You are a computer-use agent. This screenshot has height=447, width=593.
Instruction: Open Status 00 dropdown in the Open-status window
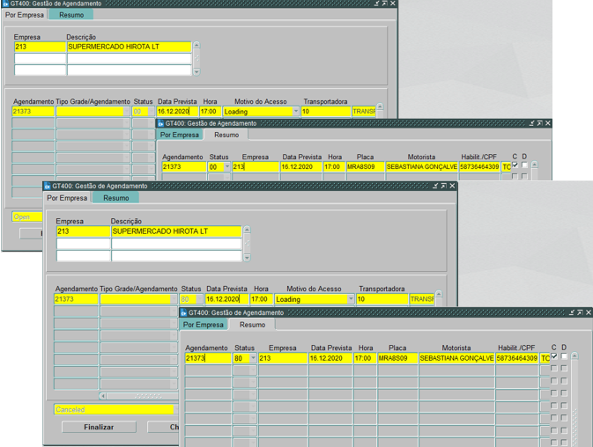click(x=151, y=112)
